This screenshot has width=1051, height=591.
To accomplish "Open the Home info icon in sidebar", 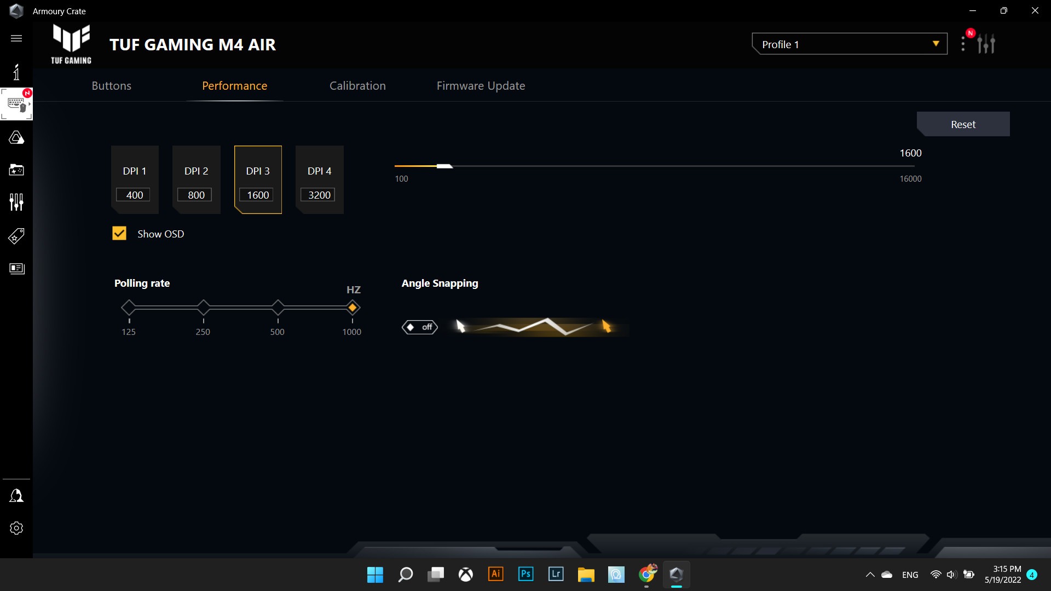I will 16,72.
